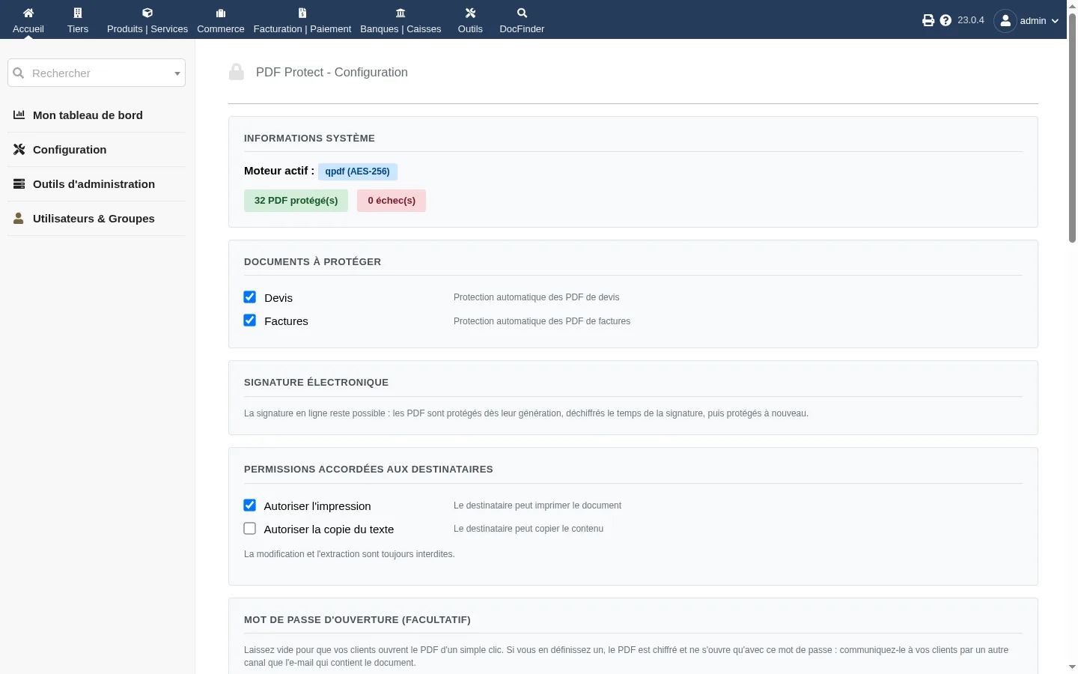Click the Outils d'administration server icon
This screenshot has width=1078, height=674.
pos(19,183)
